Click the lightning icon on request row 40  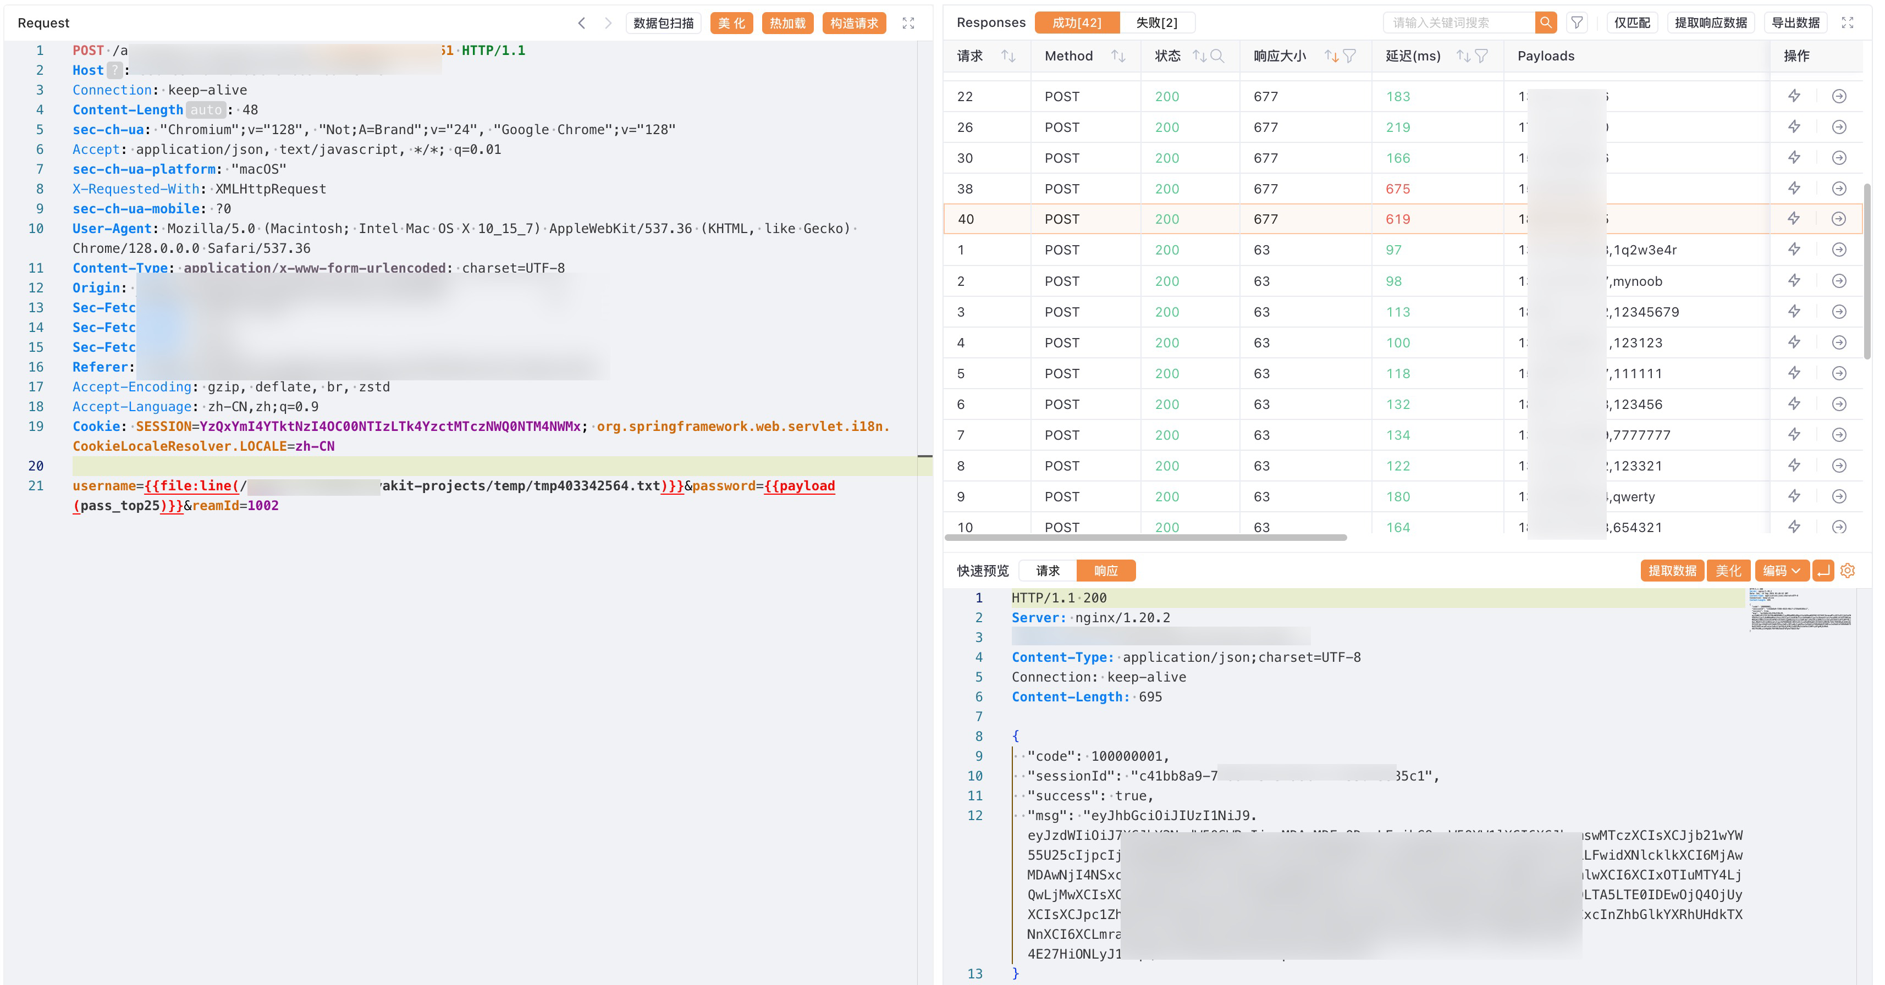tap(1794, 219)
